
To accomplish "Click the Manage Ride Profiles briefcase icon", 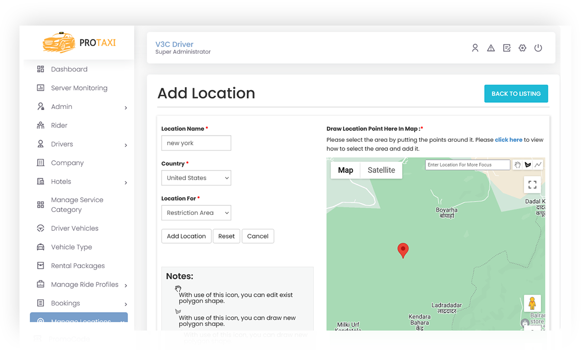I will (x=40, y=284).
